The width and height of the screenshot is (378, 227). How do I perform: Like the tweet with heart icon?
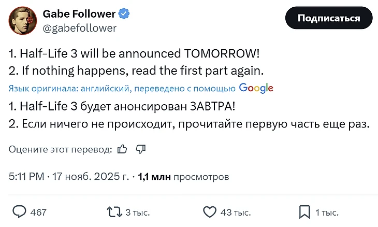coord(209,211)
